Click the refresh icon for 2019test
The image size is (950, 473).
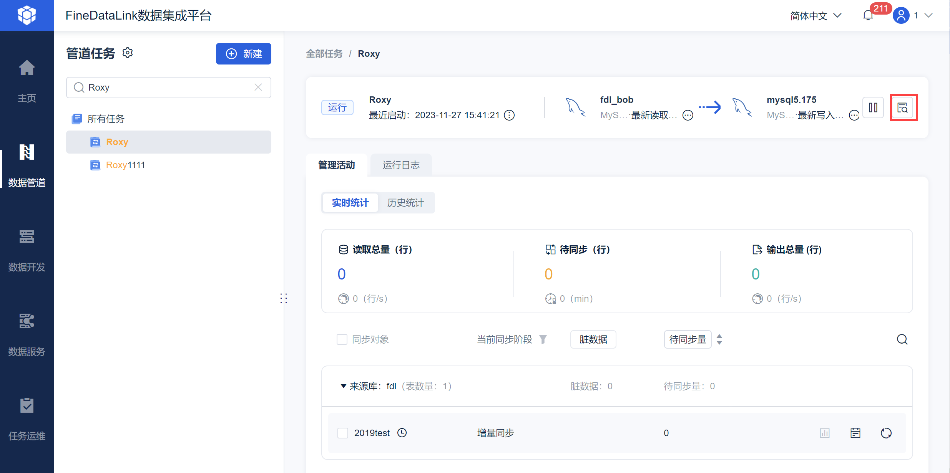click(886, 433)
